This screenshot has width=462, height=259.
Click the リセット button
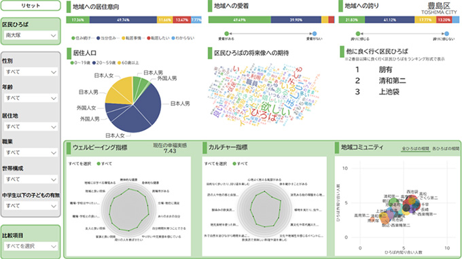[x=31, y=5]
